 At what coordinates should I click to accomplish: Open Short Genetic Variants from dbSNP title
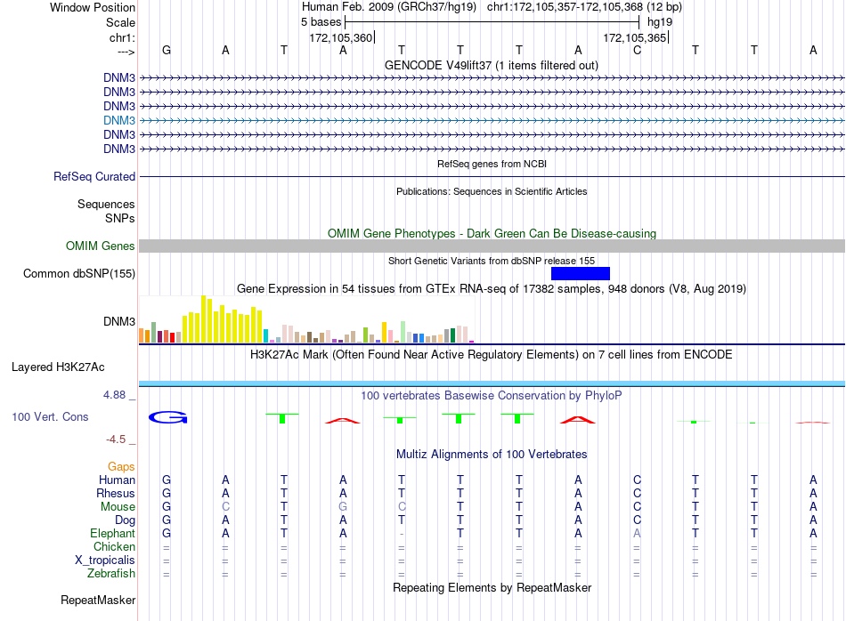click(x=492, y=261)
